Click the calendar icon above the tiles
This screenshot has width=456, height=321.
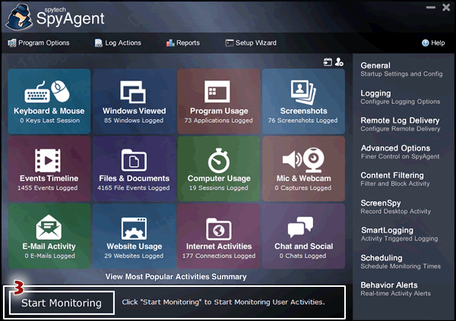point(328,62)
